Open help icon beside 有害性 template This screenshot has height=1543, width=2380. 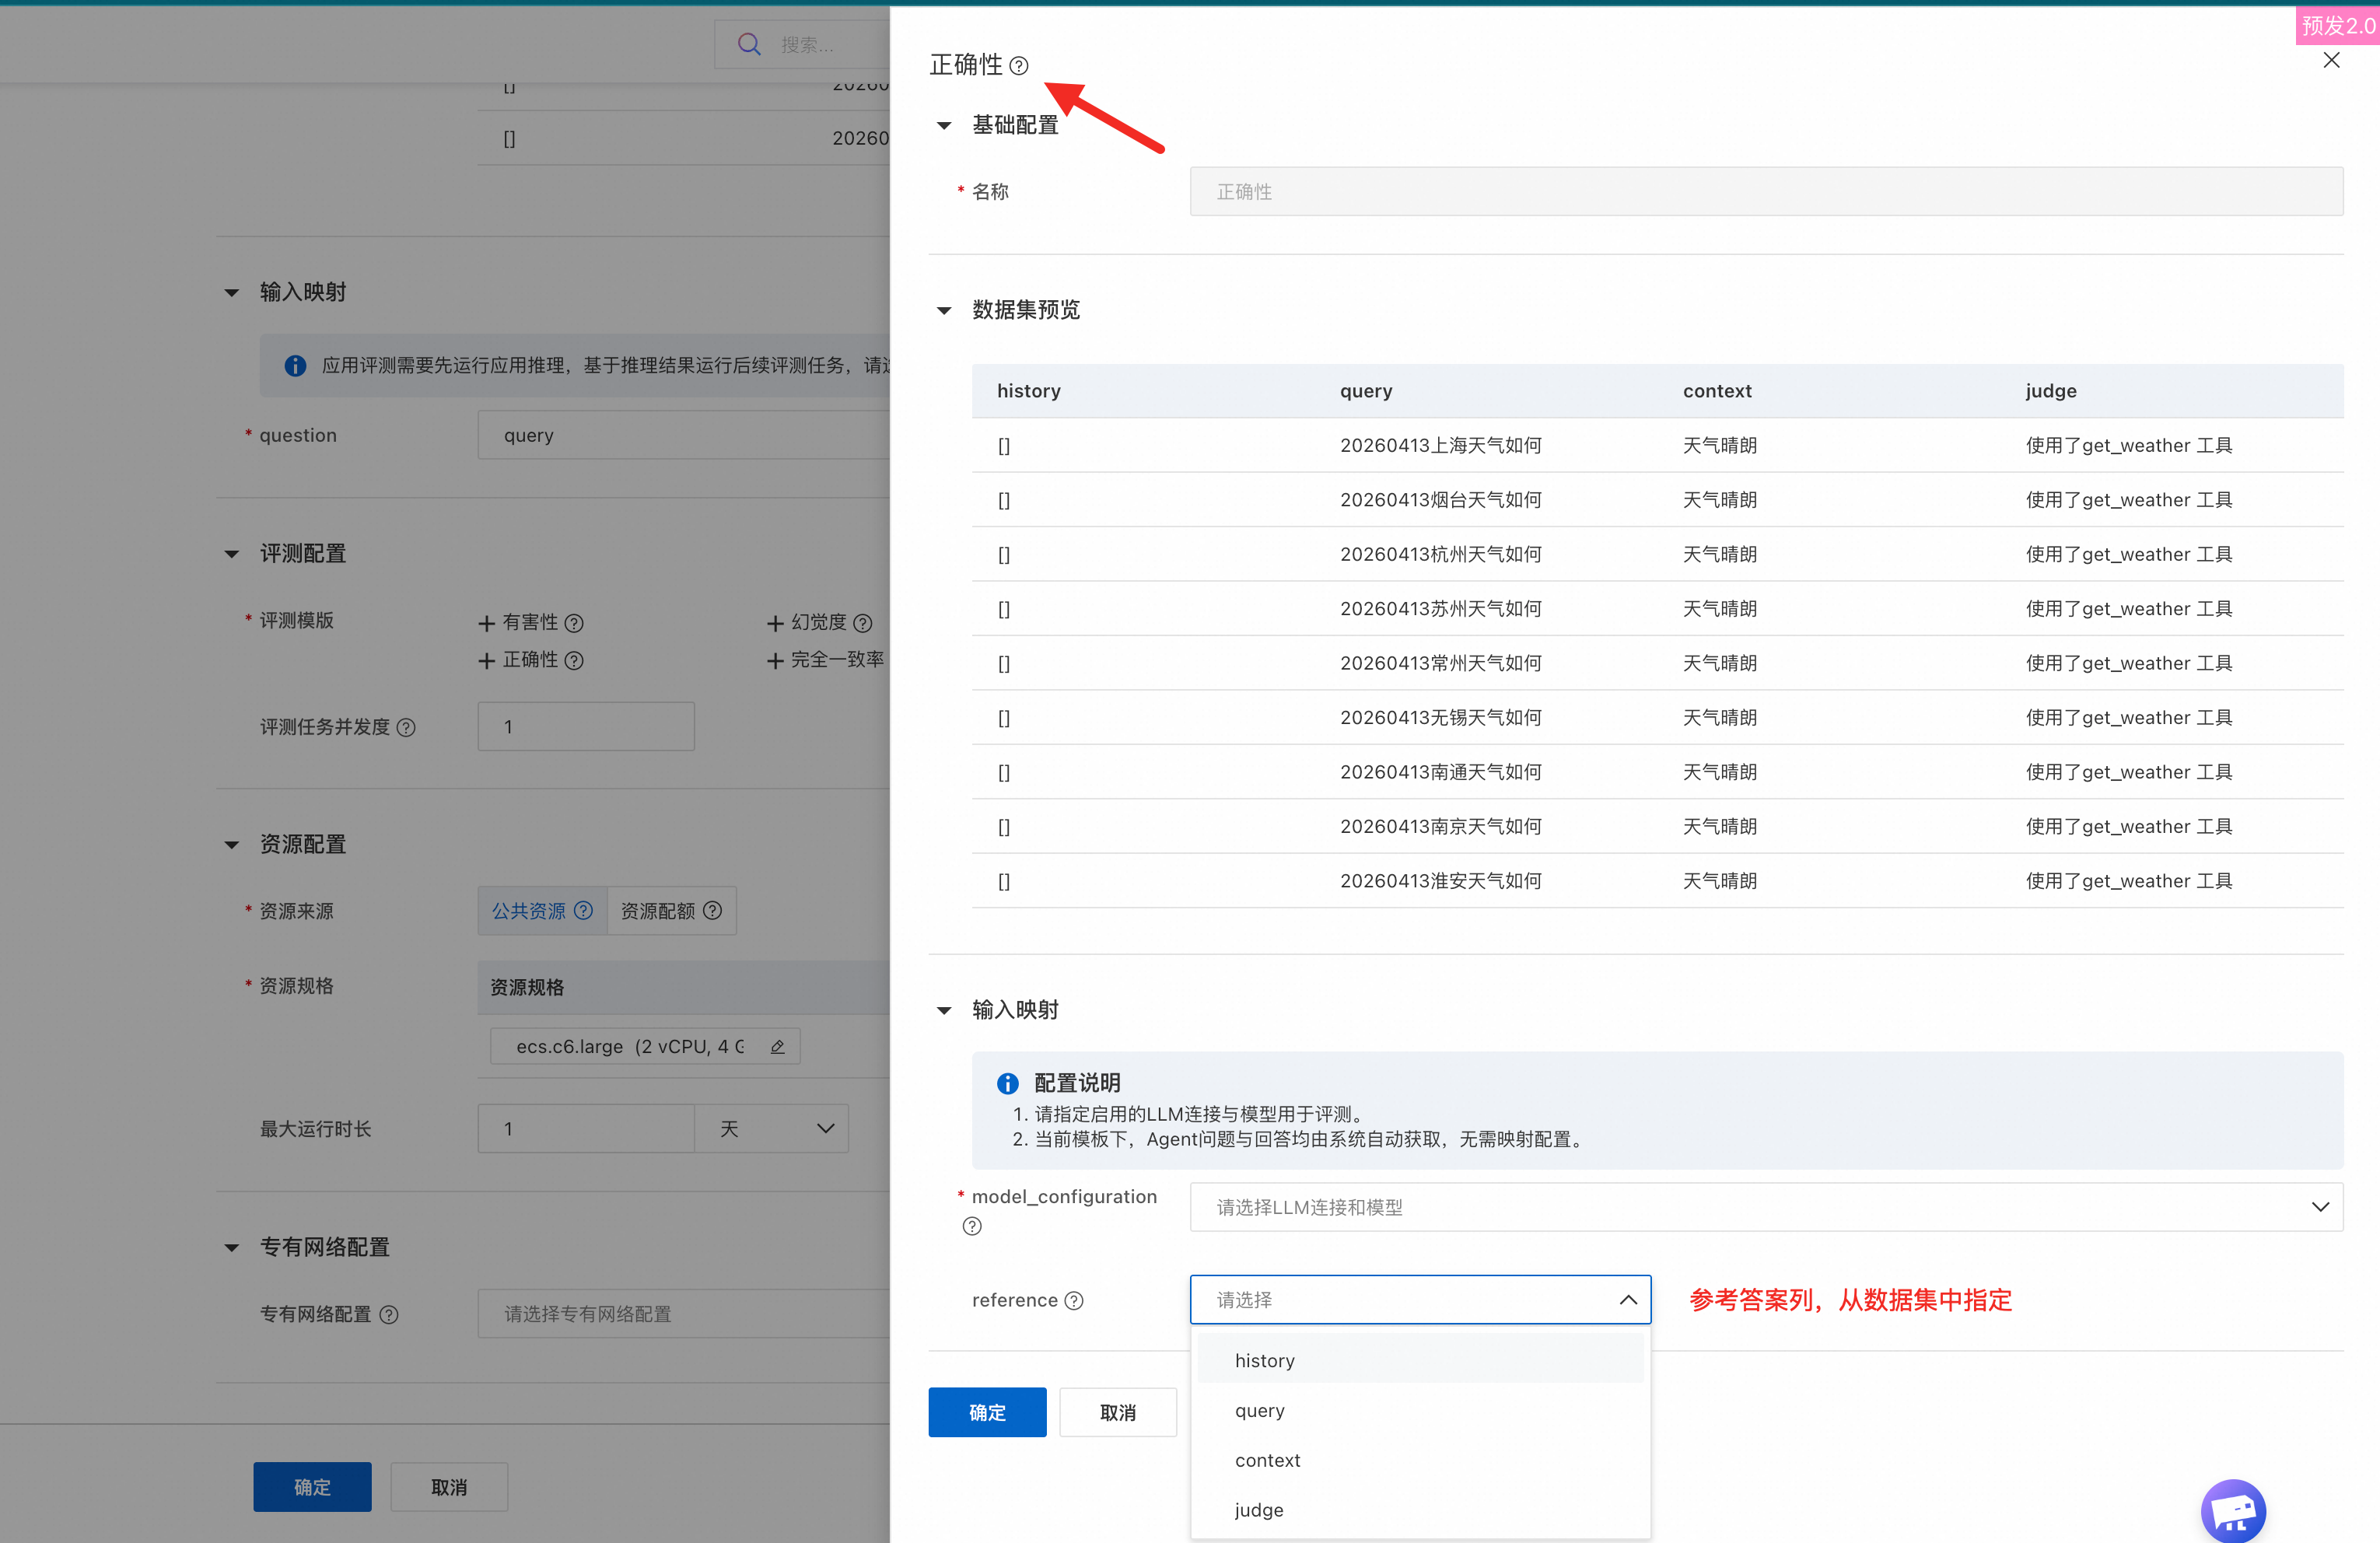click(x=574, y=623)
